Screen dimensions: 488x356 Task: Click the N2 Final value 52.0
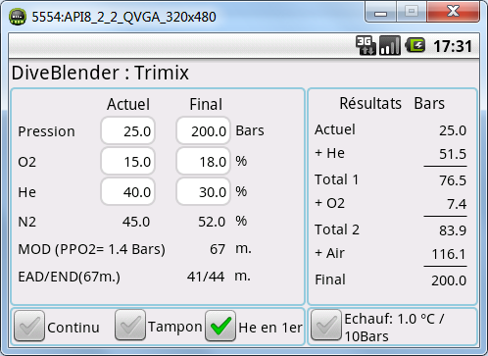tap(212, 222)
